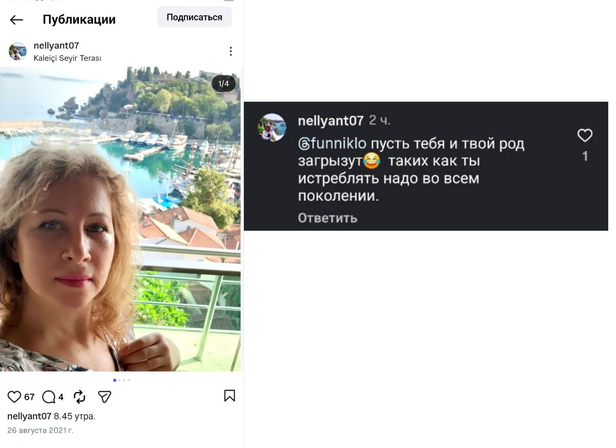Like the post with the heart icon
The image size is (616, 448).
(14, 397)
